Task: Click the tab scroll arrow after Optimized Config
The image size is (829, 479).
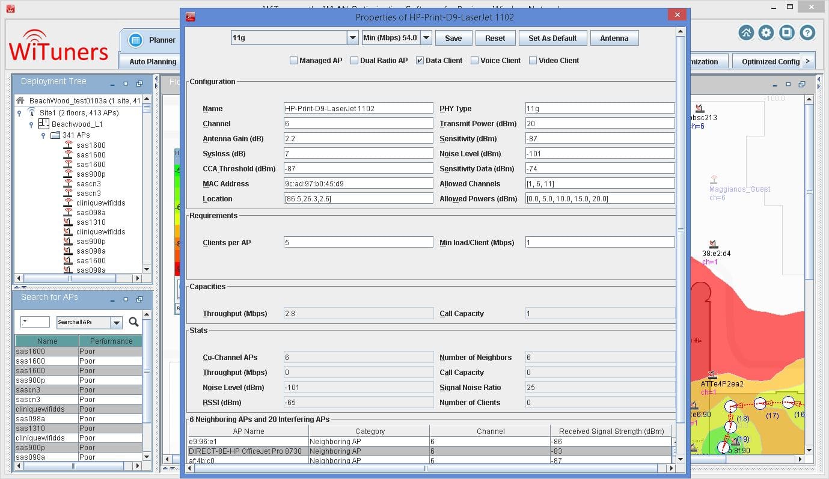Action: 807,61
